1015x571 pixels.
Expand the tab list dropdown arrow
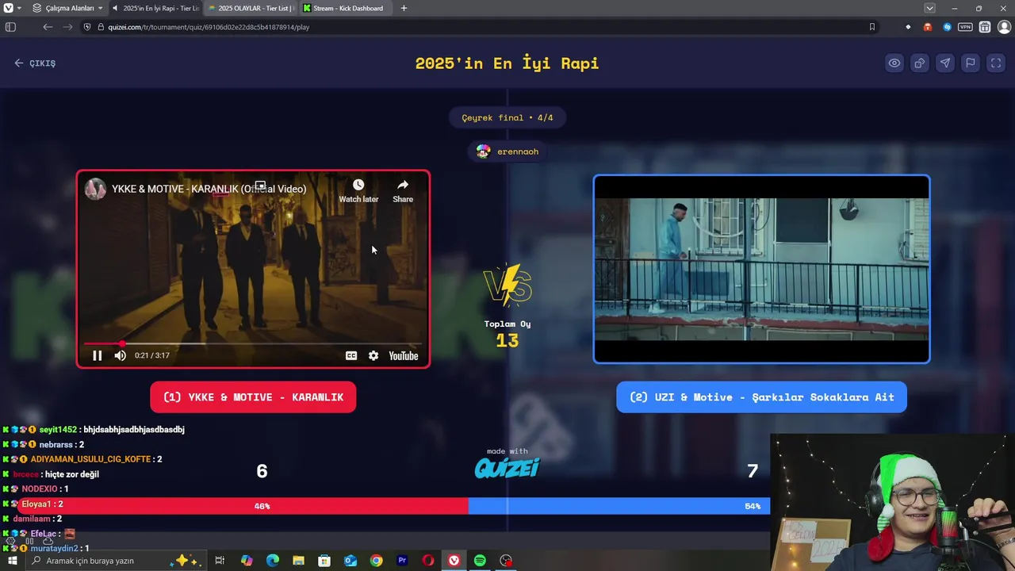pos(929,8)
